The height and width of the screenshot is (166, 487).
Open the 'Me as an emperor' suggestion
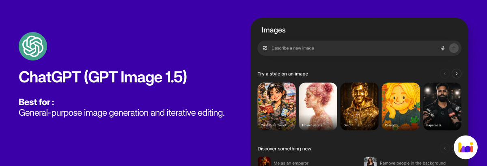point(283,162)
